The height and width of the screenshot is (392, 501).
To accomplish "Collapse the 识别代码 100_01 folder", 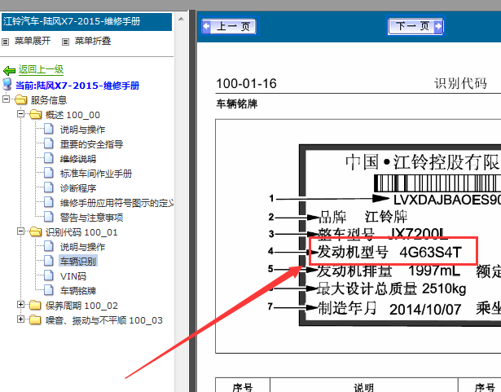I will pyautogui.click(x=20, y=231).
